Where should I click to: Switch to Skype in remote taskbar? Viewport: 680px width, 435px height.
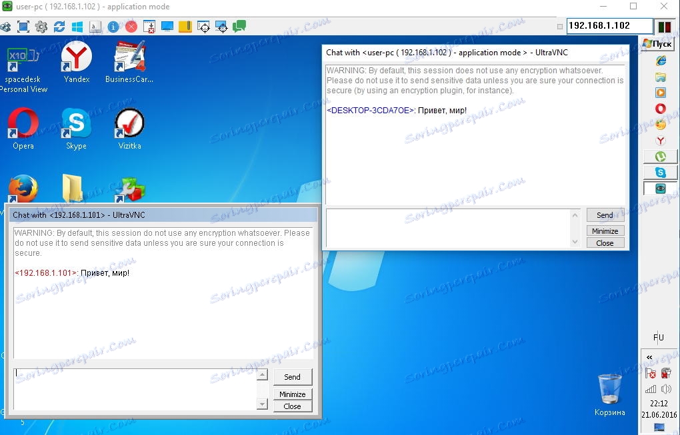click(x=661, y=173)
